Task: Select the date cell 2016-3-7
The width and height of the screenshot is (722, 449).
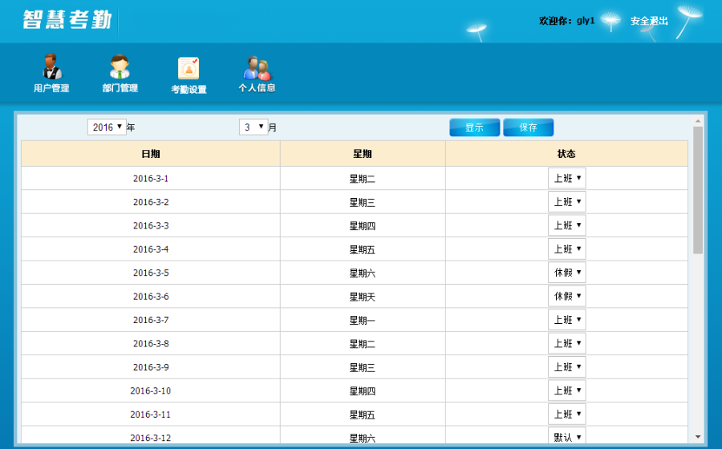Action: click(151, 320)
